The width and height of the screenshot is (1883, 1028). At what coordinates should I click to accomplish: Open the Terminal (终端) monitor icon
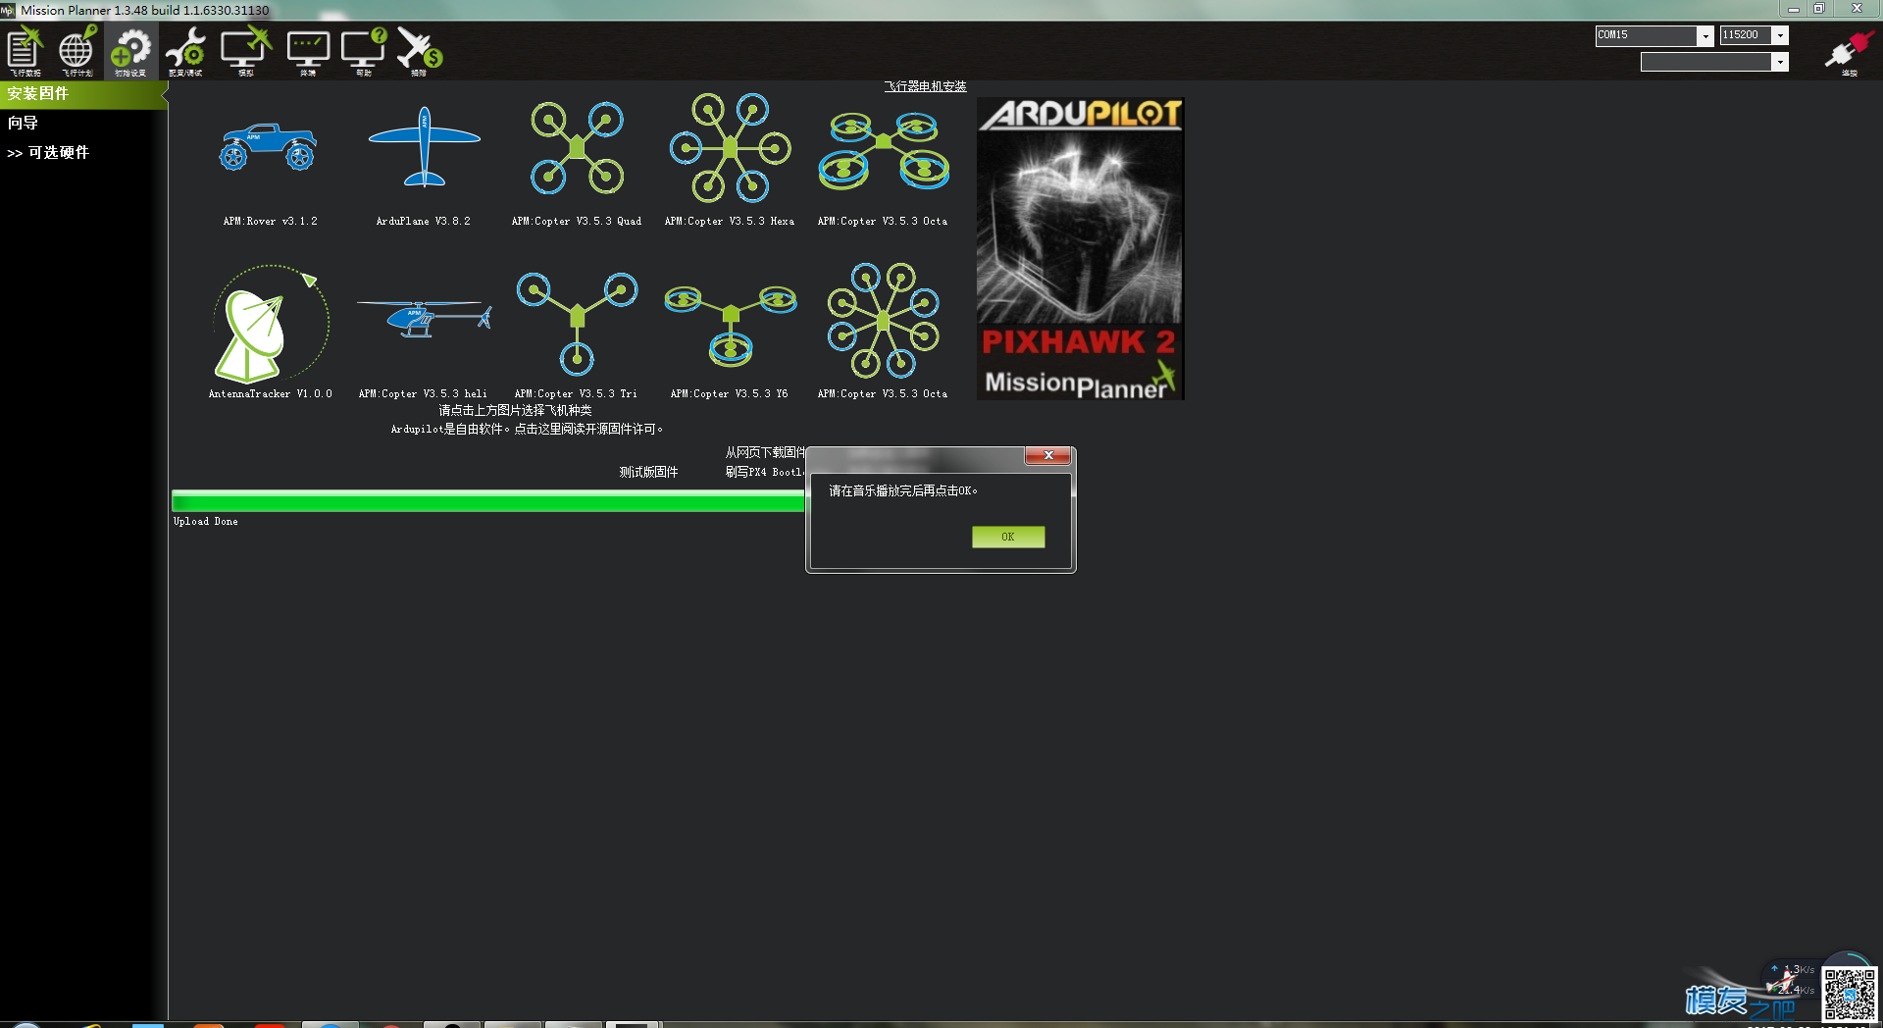308,51
